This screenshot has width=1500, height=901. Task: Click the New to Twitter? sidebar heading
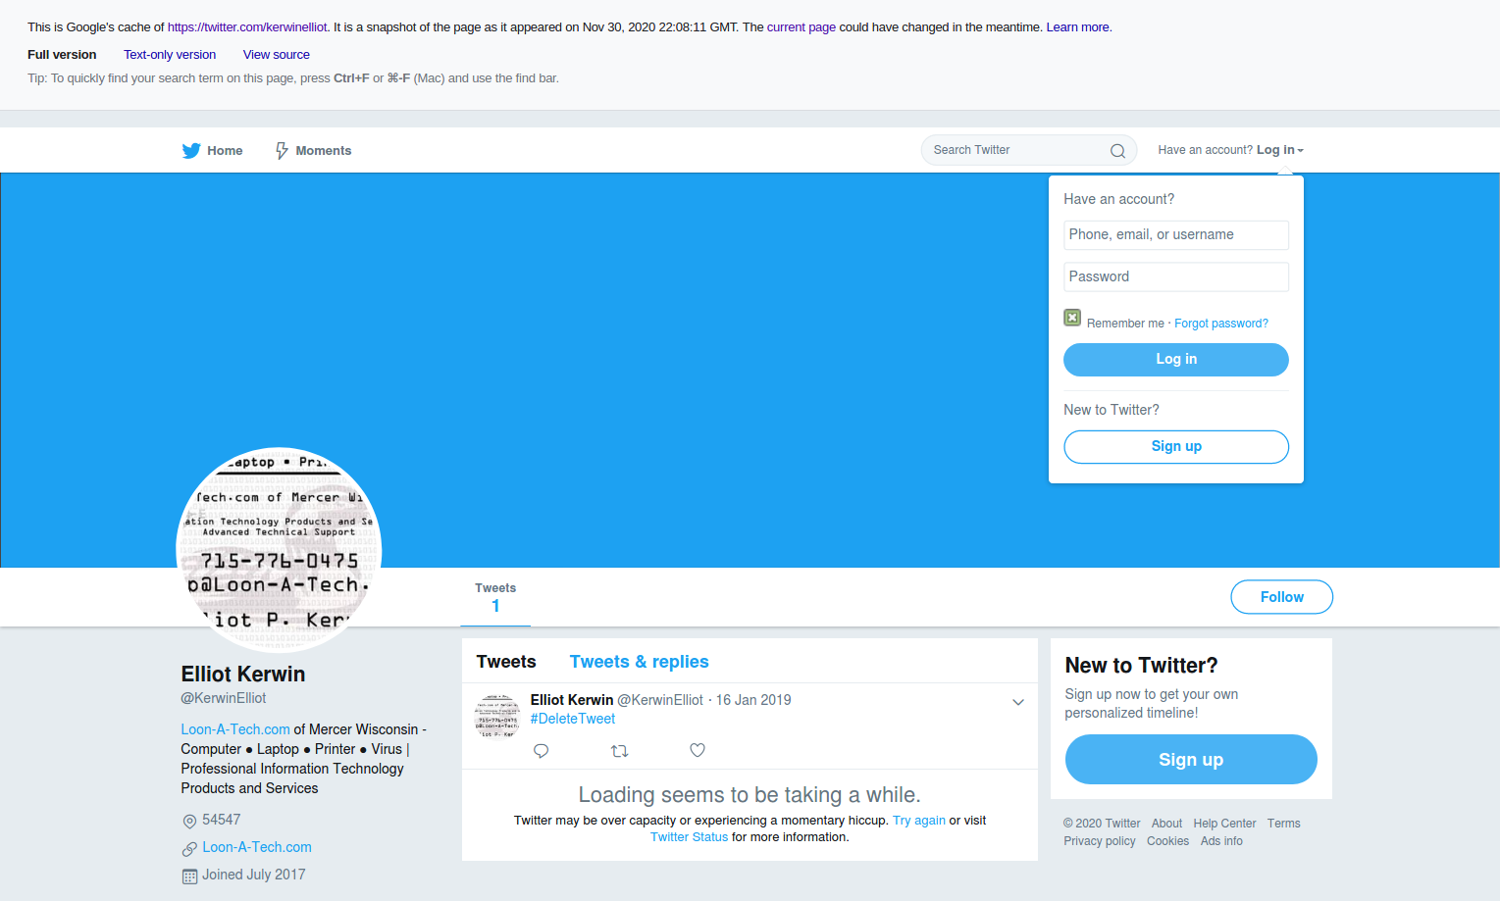[x=1141, y=666]
